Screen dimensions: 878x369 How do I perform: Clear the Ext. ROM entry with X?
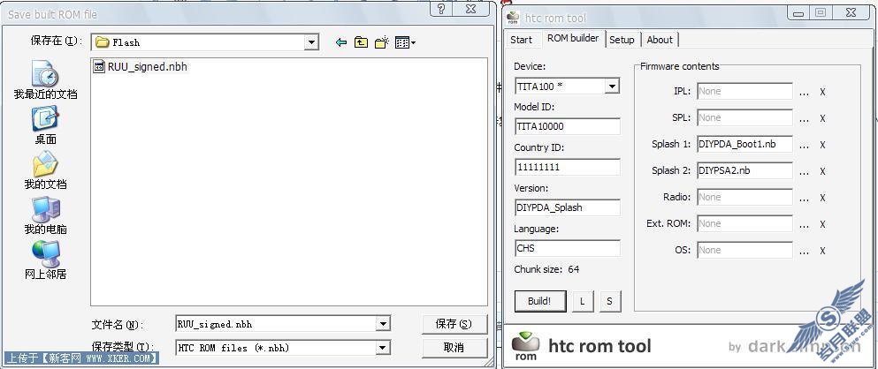click(x=822, y=224)
